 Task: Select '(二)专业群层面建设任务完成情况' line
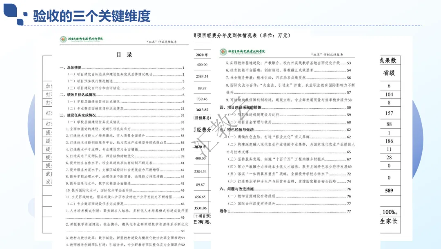[x=126, y=204]
